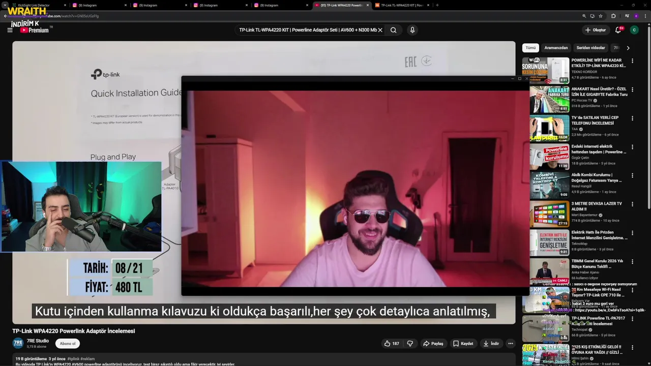This screenshot has width=651, height=366.
Task: Open TEKNO KORİDOR channel name
Action: [584, 72]
